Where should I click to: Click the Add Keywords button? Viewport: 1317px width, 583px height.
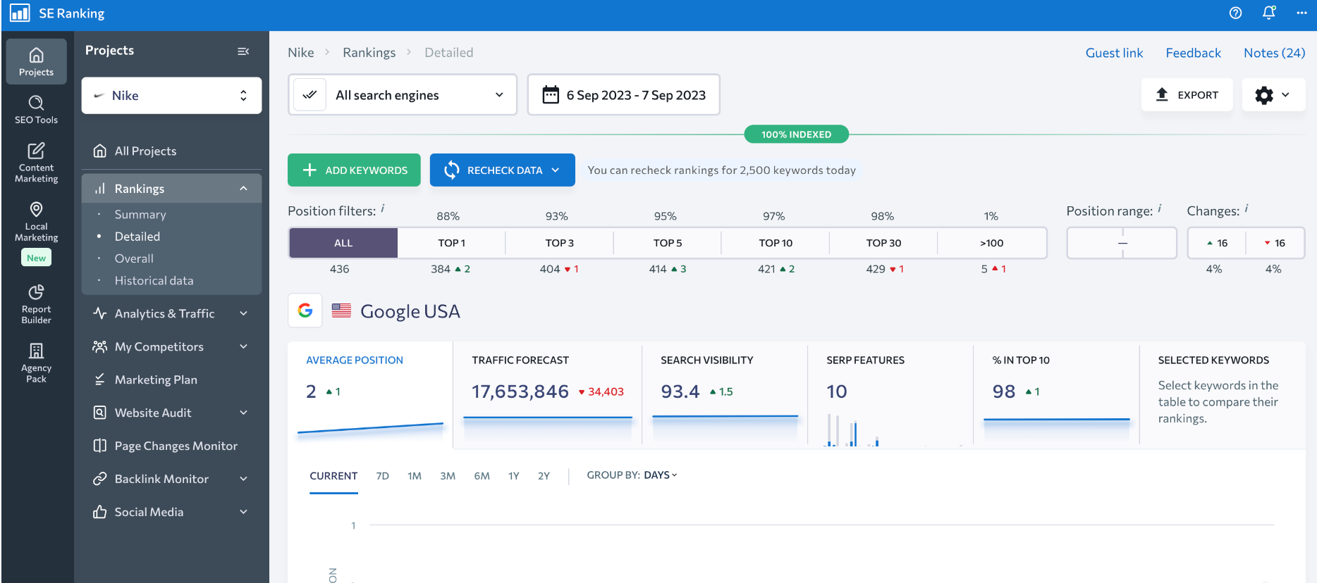pyautogui.click(x=354, y=170)
